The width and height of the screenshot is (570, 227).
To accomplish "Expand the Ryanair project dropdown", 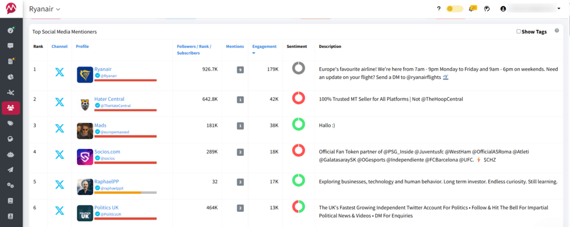I will point(44,9).
